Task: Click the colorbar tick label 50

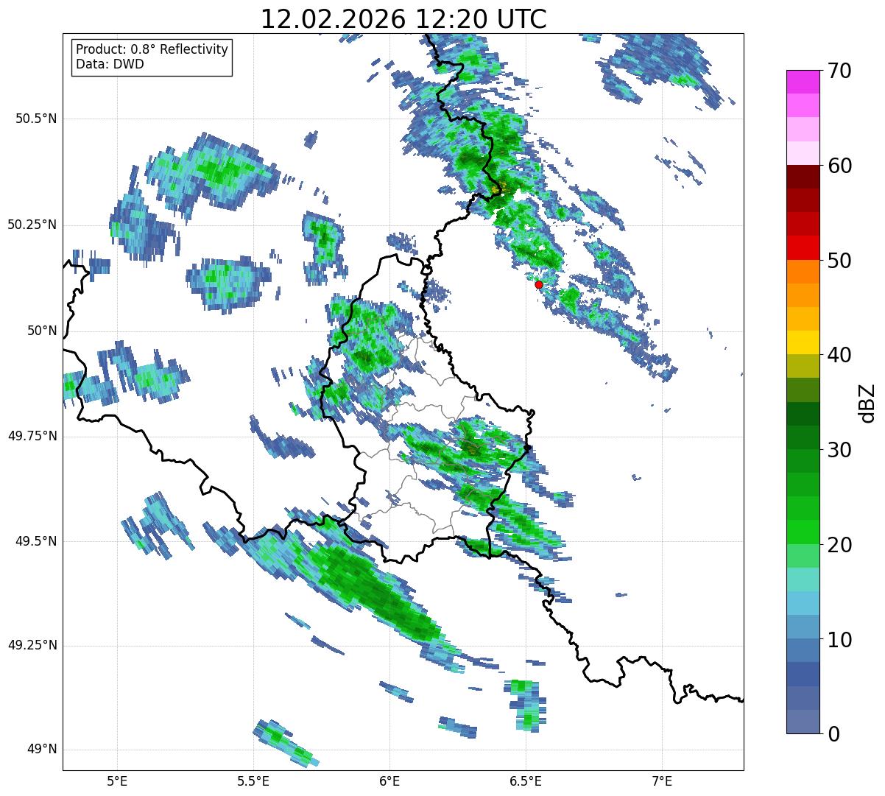Action: click(839, 261)
